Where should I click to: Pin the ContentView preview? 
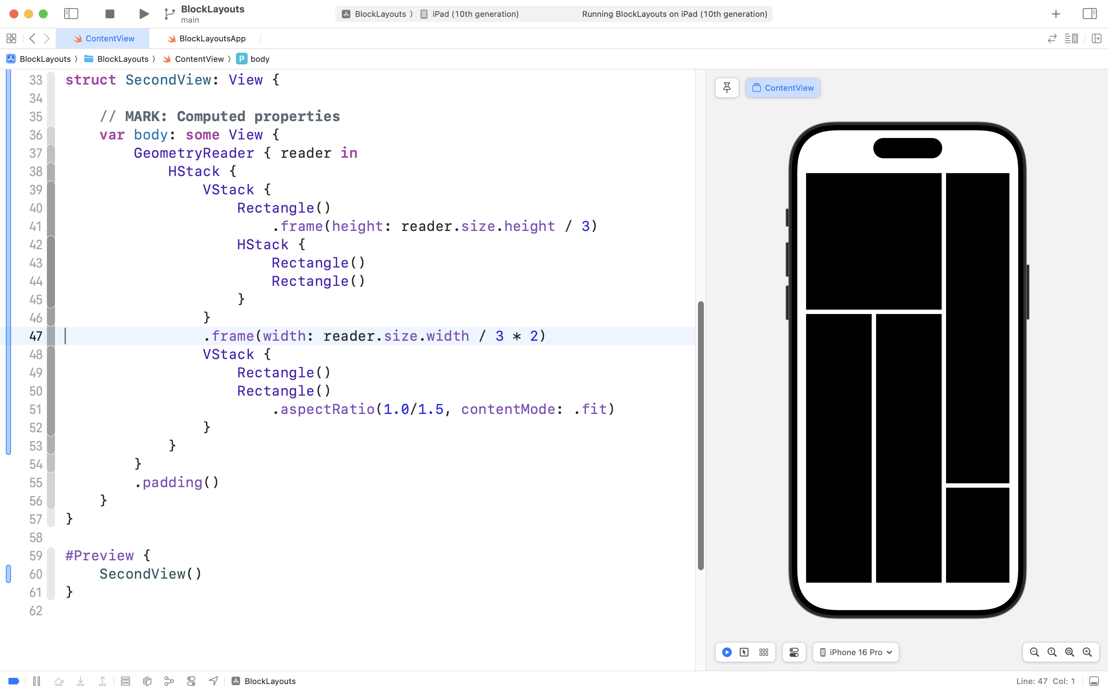pyautogui.click(x=727, y=88)
